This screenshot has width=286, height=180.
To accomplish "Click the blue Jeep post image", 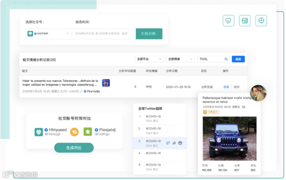I will [x=229, y=139].
